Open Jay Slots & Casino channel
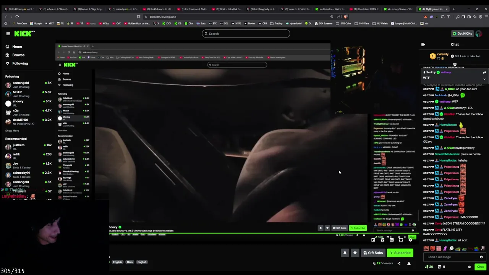 click(x=28, y=165)
